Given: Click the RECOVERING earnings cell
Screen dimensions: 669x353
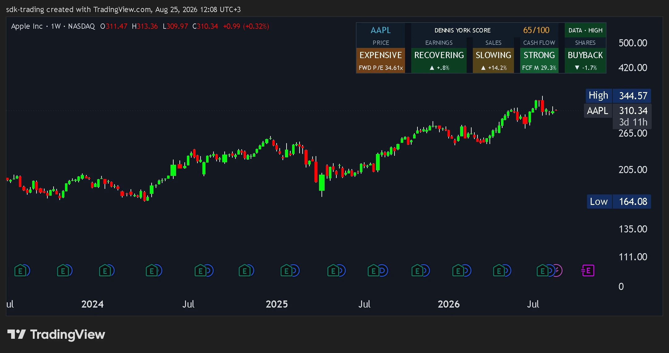Looking at the screenshot, I should click(439, 55).
